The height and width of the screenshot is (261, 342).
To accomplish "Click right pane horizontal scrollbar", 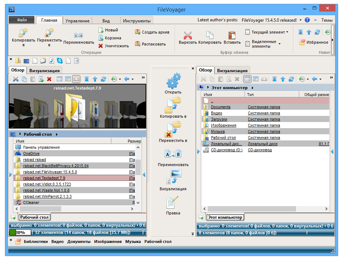I will 265,209.
